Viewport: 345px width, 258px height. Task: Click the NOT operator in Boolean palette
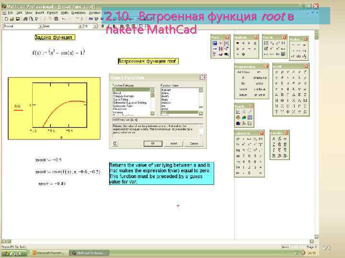coord(249,49)
